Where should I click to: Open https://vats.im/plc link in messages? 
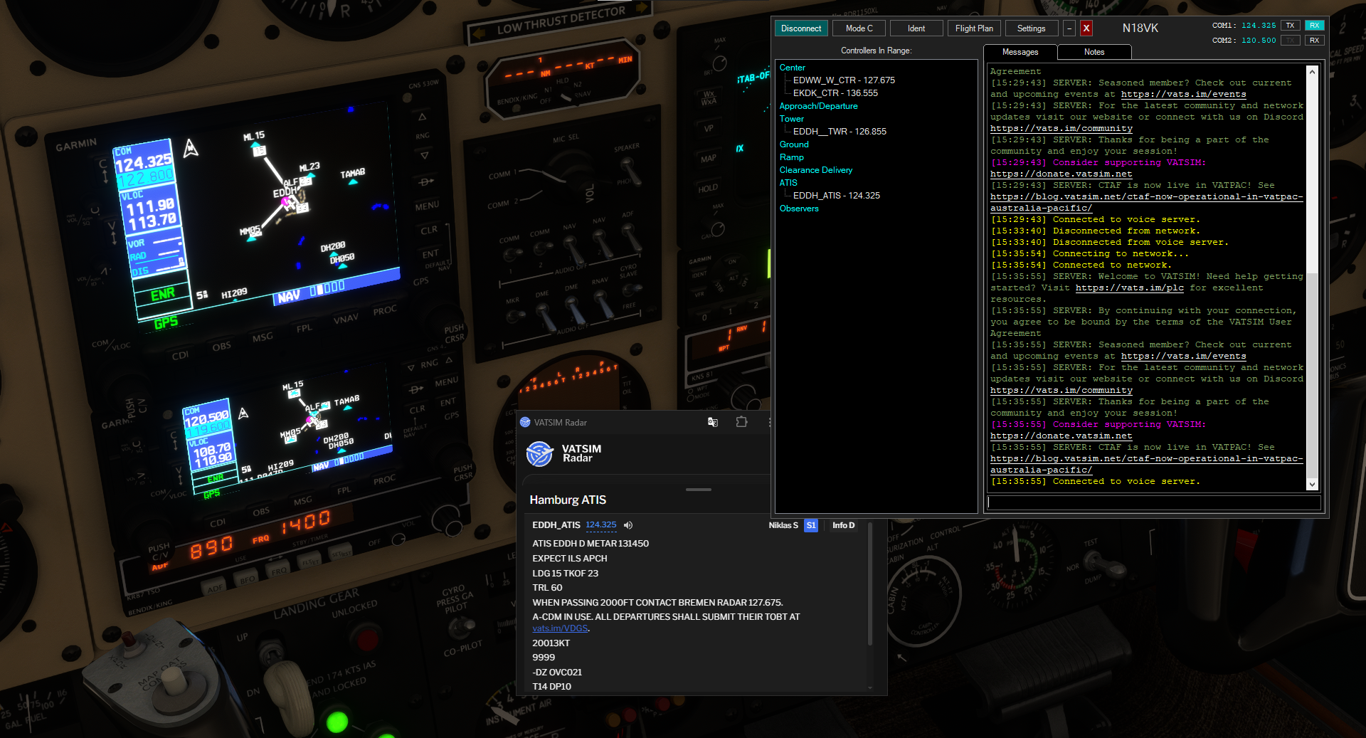(1129, 288)
